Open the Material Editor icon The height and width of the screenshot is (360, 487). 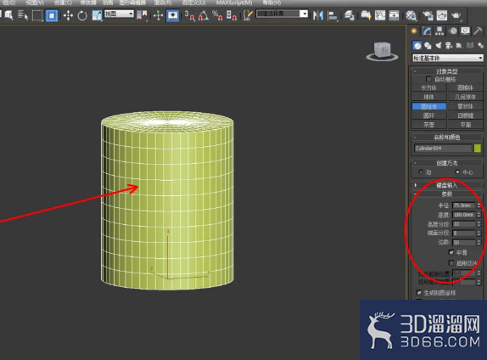point(411,15)
